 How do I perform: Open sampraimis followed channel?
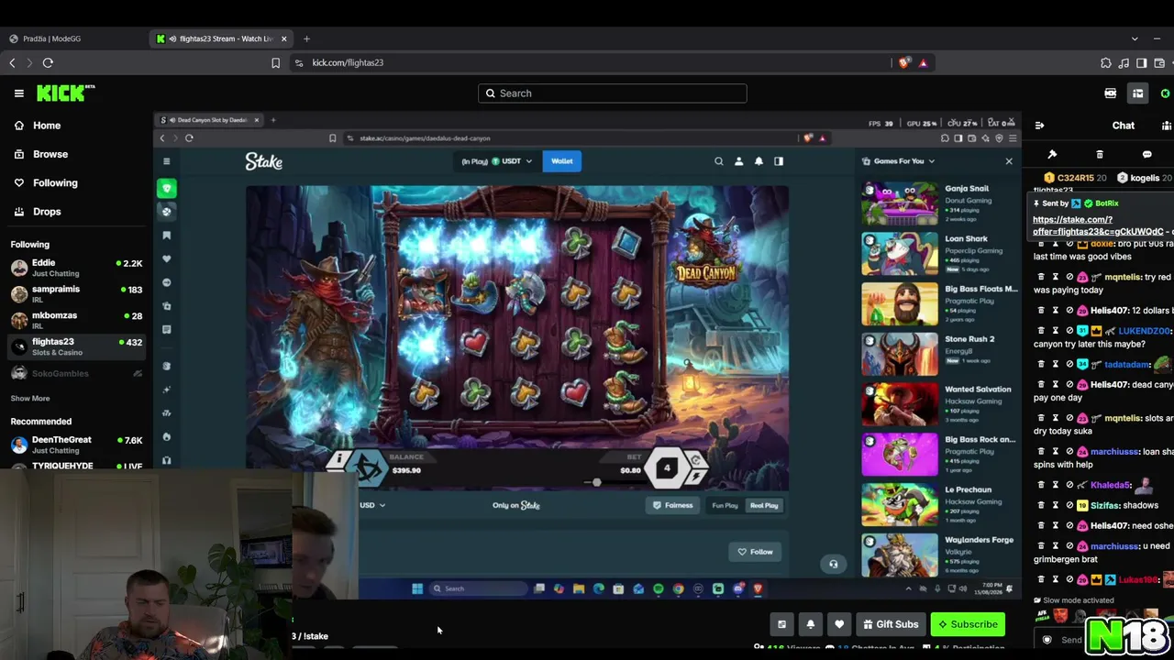[76, 293]
